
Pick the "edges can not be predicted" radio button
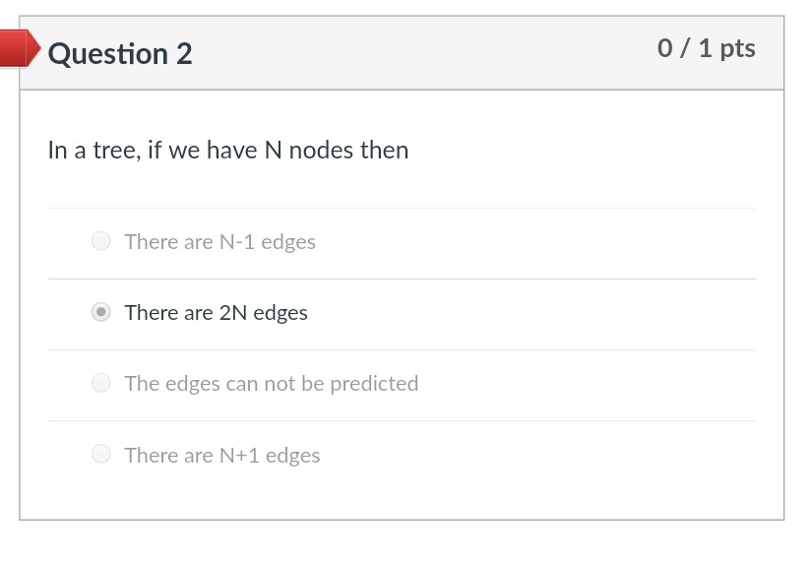click(x=100, y=383)
